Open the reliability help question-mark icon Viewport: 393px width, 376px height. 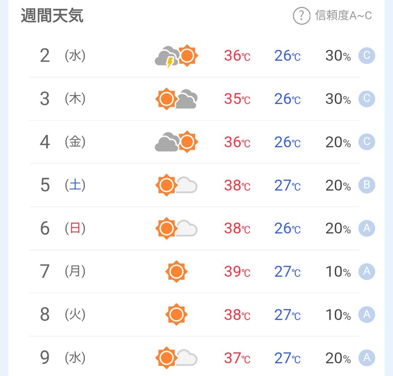302,16
